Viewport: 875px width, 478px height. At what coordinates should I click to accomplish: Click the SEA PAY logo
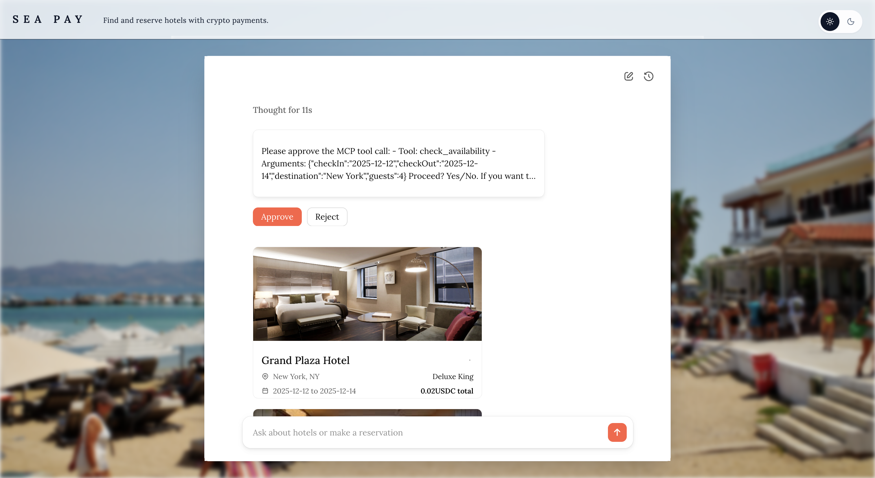pyautogui.click(x=48, y=19)
